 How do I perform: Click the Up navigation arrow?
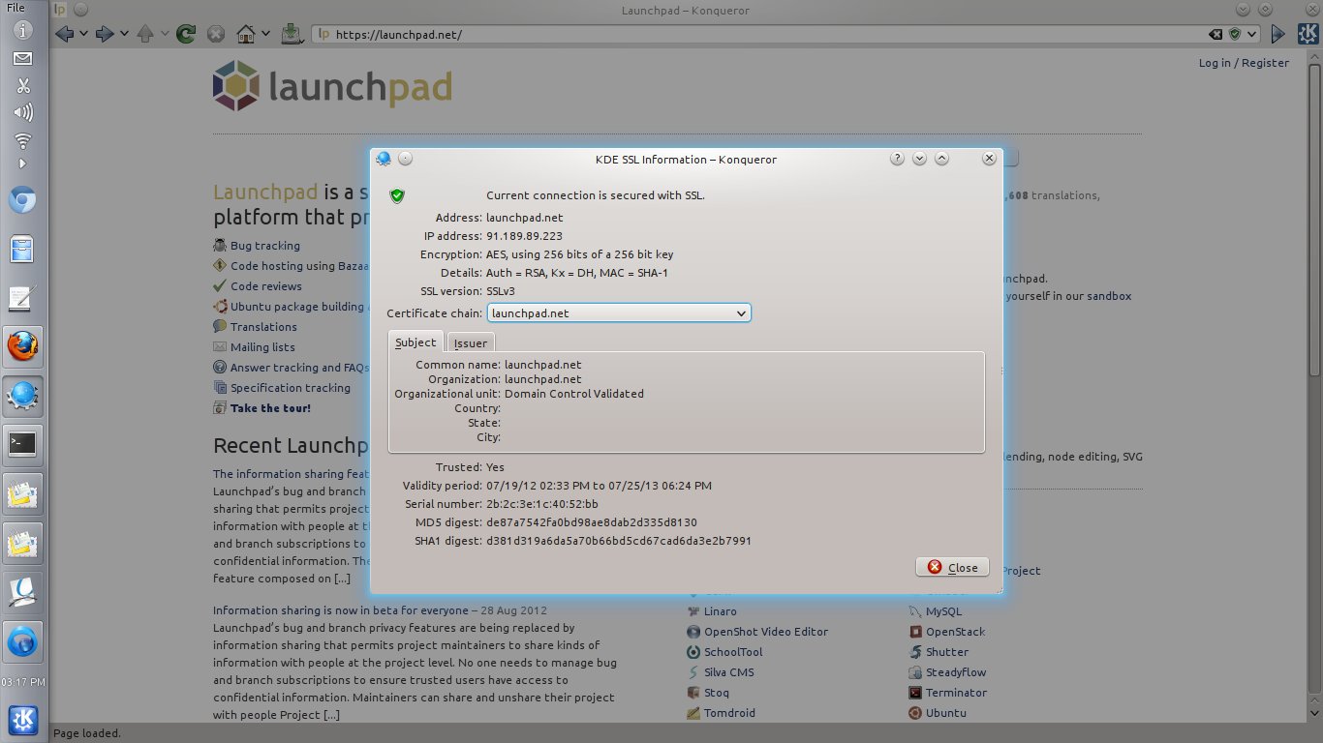tap(145, 34)
